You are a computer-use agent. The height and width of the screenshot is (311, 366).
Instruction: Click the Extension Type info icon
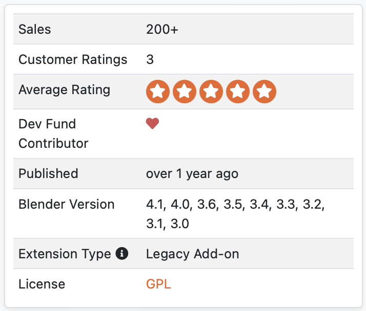122,253
